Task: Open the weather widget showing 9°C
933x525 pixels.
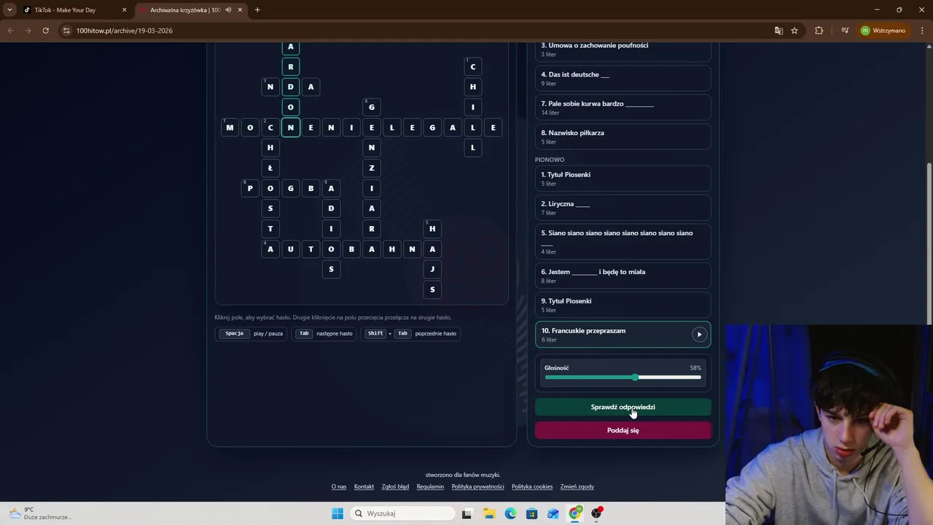Action: tap(40, 513)
